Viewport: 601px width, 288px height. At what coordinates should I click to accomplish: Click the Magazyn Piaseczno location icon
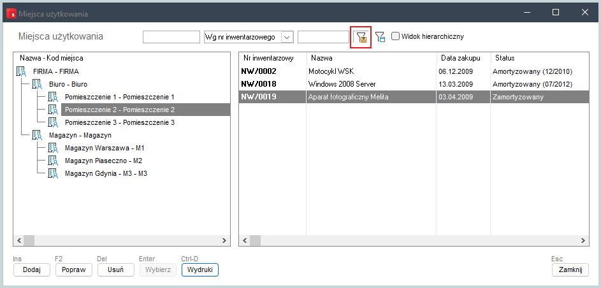pos(52,161)
